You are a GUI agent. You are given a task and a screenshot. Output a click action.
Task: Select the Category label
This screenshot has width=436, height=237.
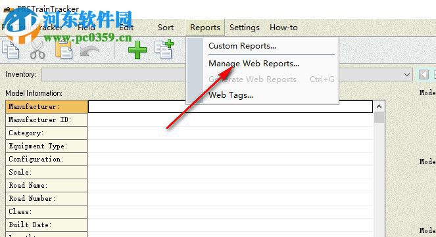click(47, 133)
